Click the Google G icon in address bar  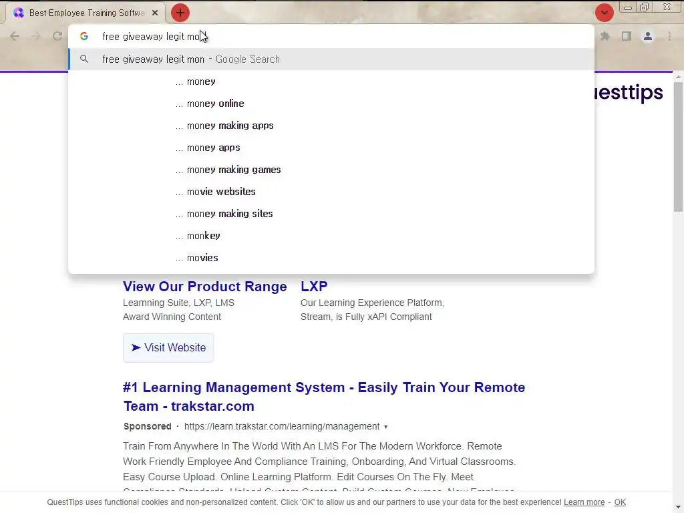coord(84,36)
